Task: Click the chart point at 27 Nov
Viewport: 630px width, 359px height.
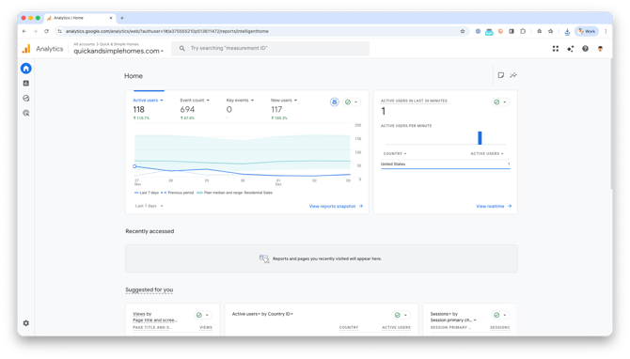Action: point(134,166)
